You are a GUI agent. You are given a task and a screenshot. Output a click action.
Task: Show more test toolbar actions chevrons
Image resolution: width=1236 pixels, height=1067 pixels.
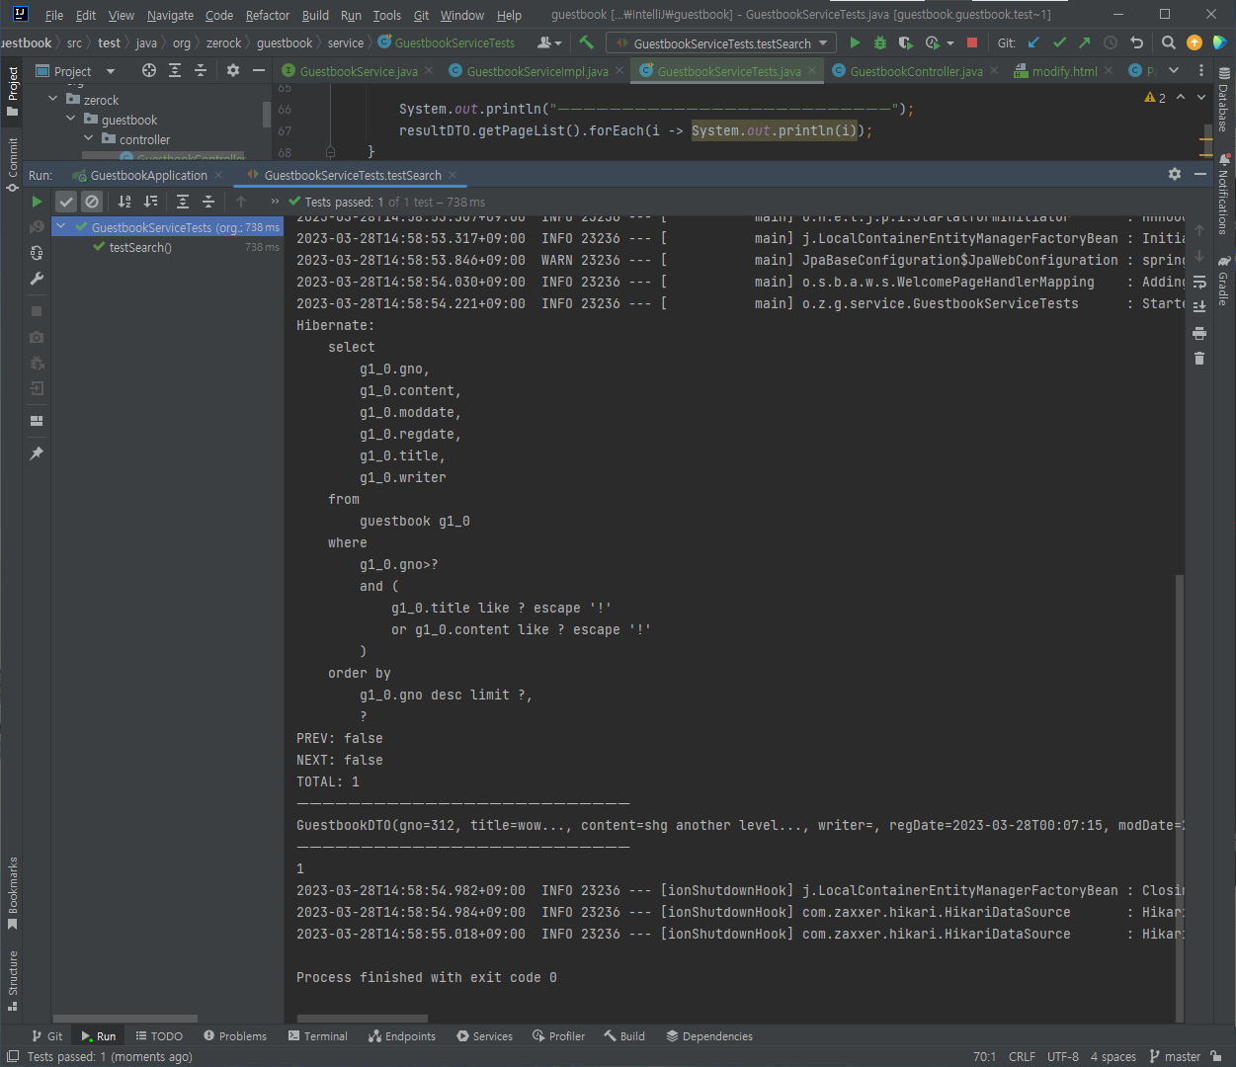coord(275,202)
